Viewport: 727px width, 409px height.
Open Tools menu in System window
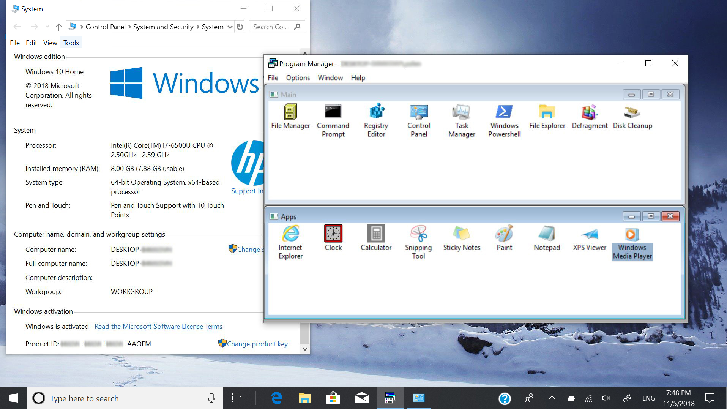71,43
